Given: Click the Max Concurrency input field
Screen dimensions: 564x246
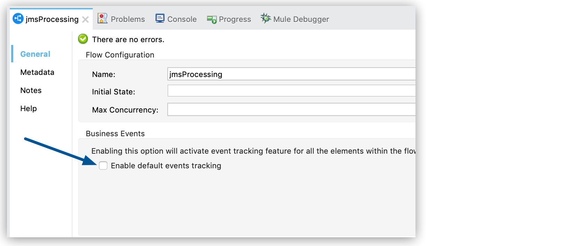Looking at the screenshot, I should 291,109.
